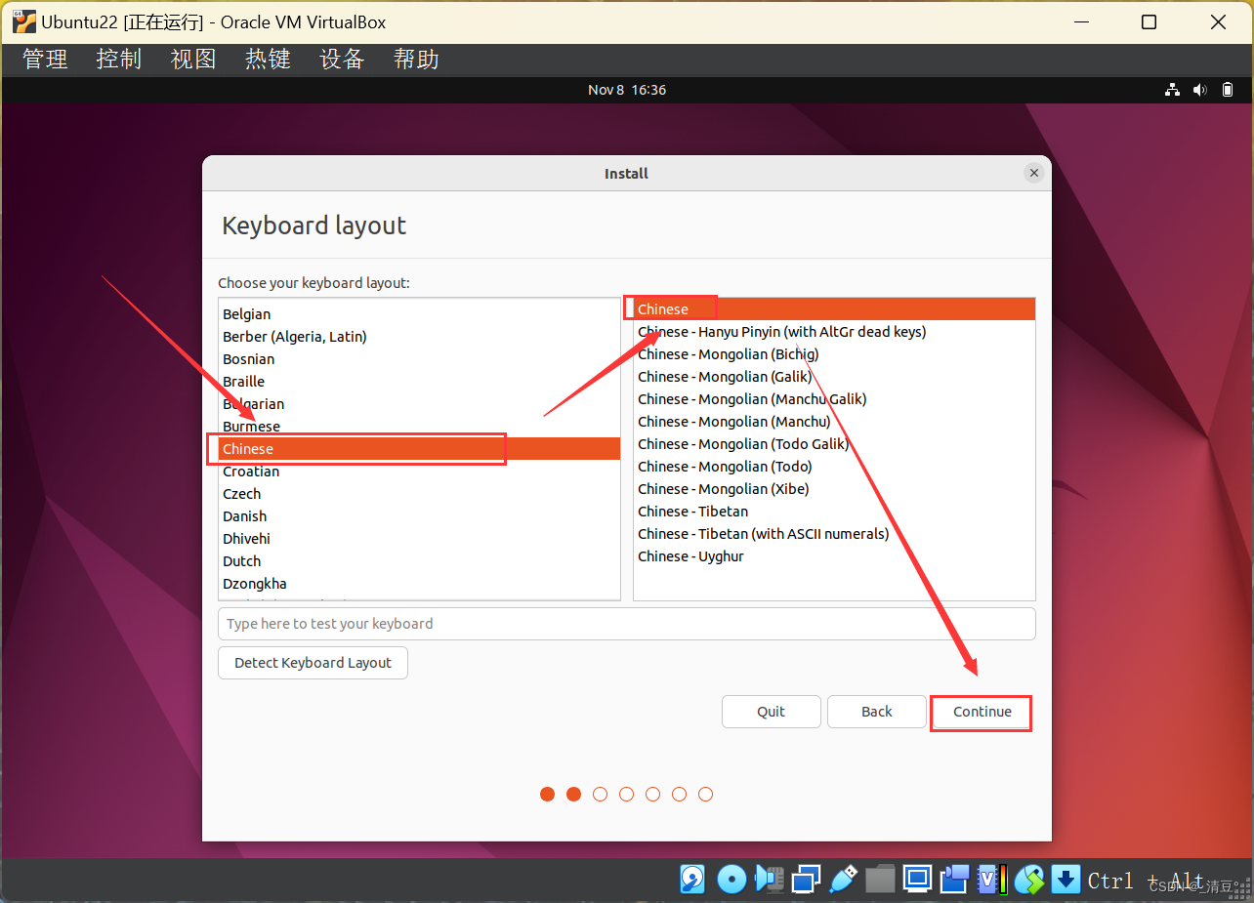
Task: Click the display monitor icon in status bar
Action: [917, 880]
